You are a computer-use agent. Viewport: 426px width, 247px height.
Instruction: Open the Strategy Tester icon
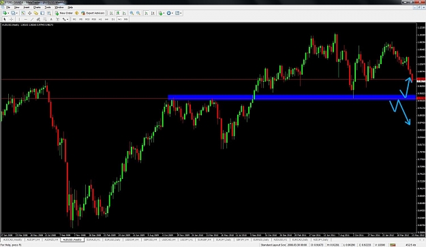click(x=49, y=13)
